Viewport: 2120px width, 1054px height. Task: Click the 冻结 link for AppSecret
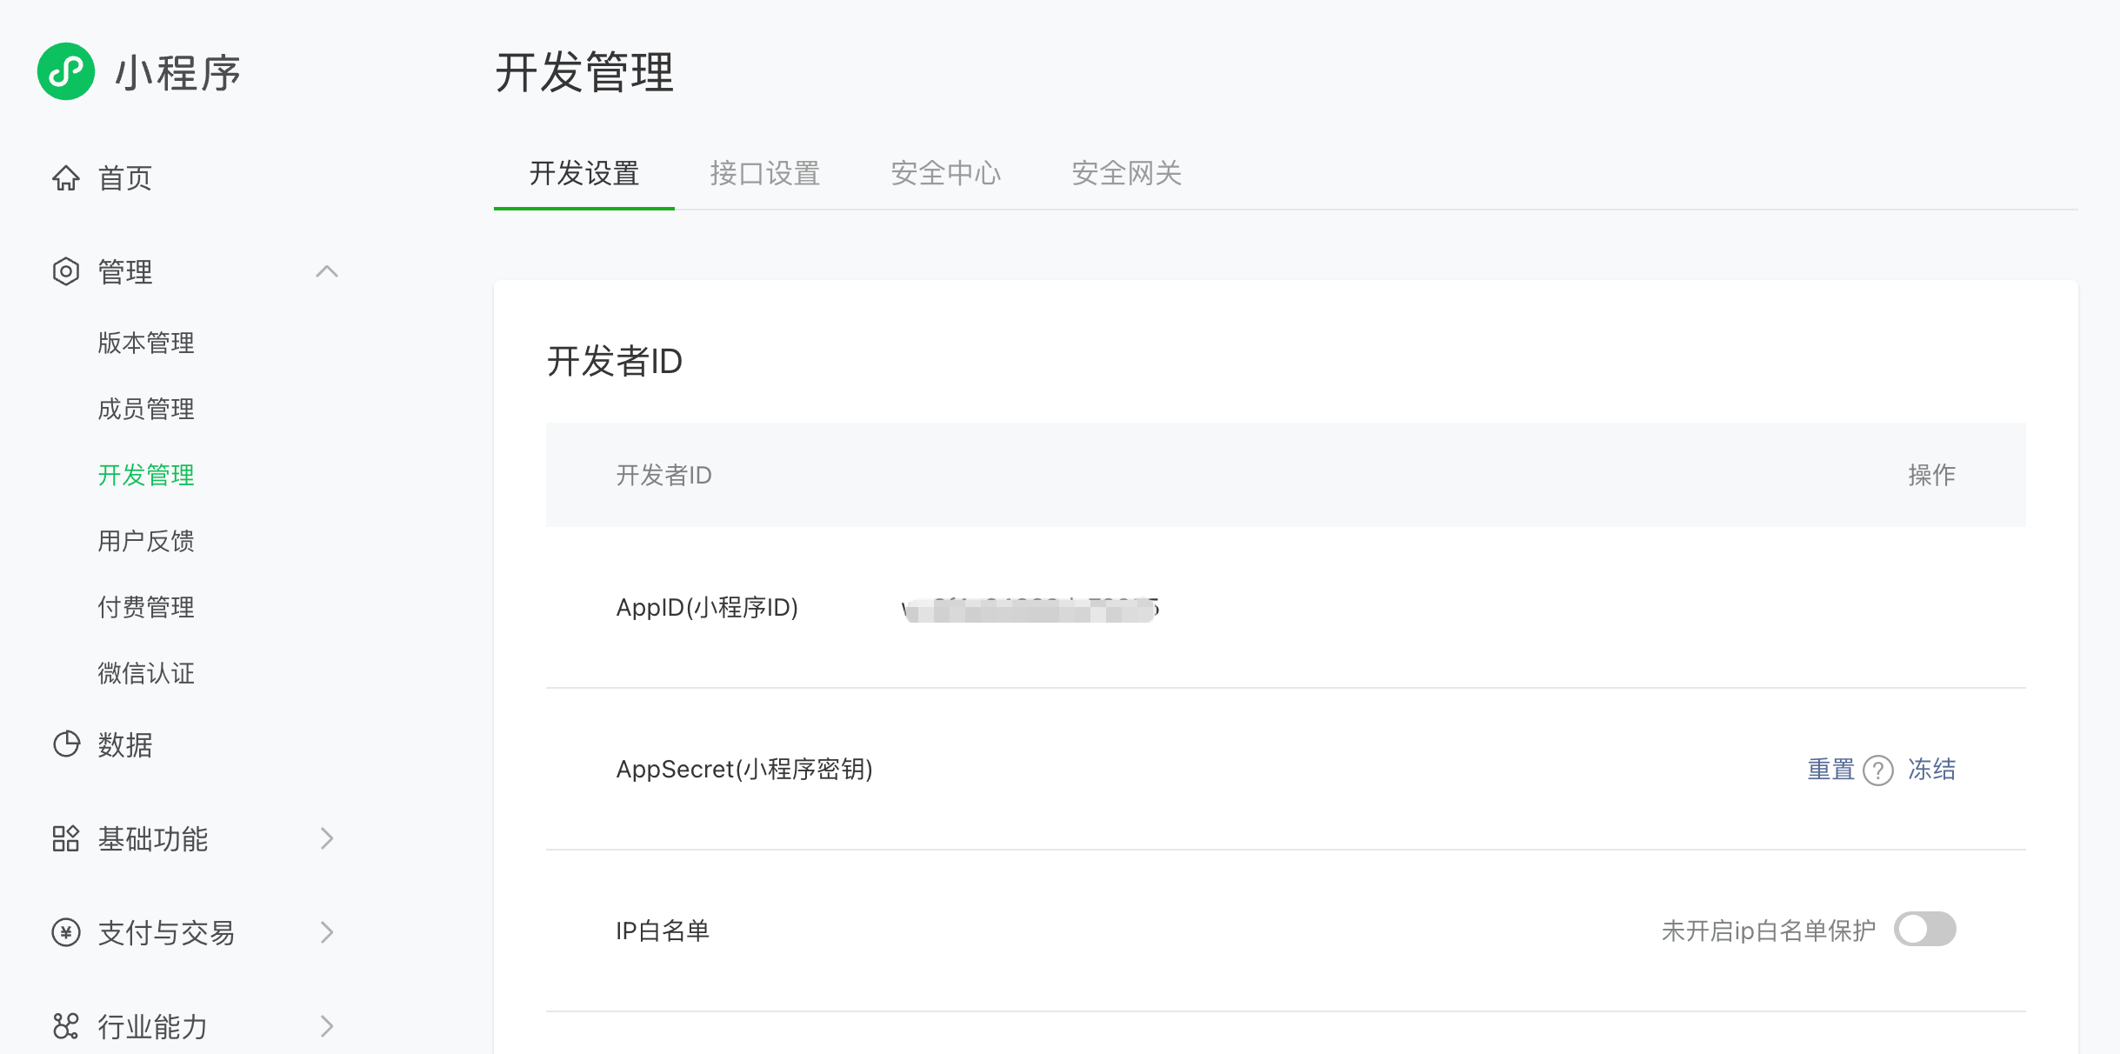[x=1931, y=770]
